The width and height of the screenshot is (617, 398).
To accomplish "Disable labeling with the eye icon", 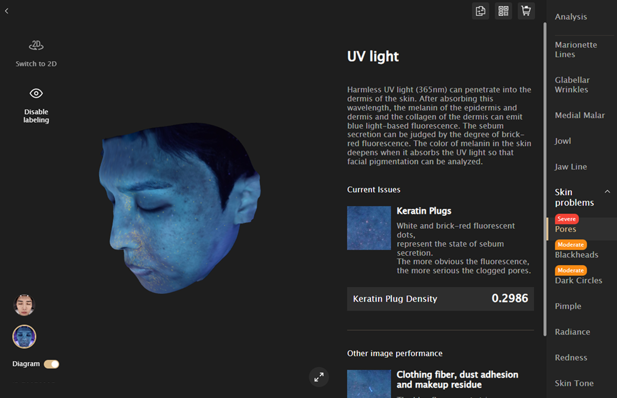I will (x=36, y=93).
